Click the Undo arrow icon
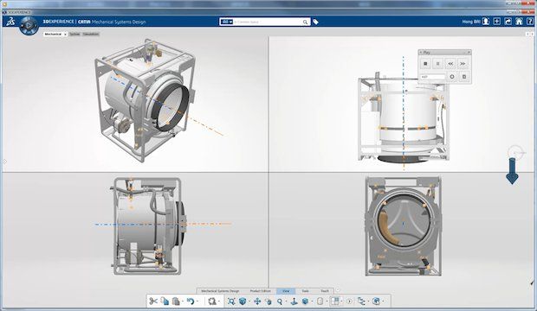 pos(191,301)
